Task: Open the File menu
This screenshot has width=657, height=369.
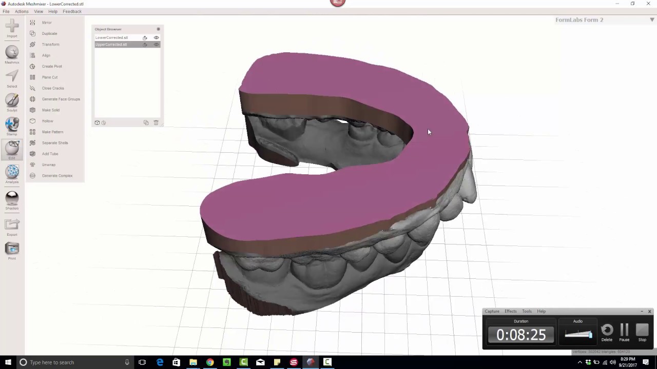Action: [x=6, y=11]
